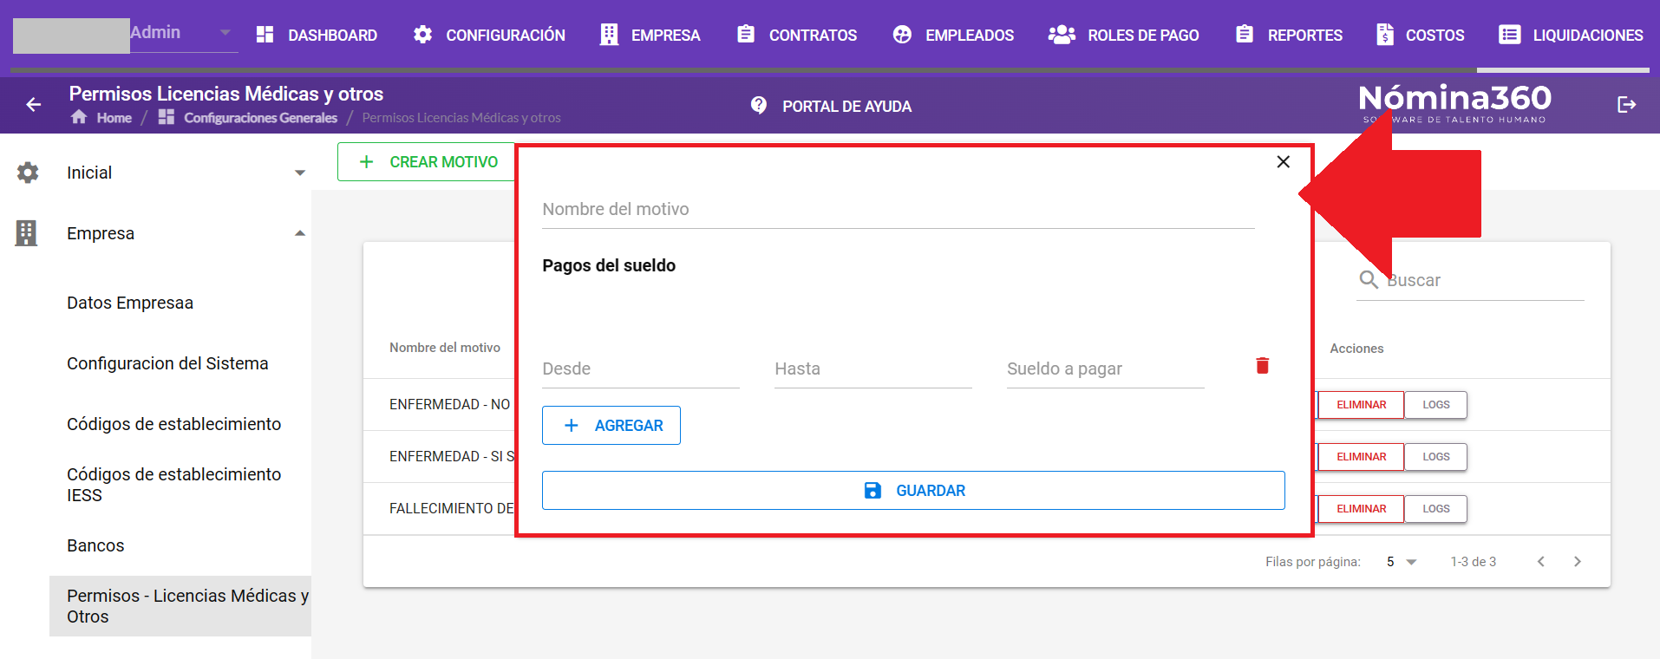The image size is (1660, 659).
Task: Click the Inicial gear icon
Action: coord(28,173)
